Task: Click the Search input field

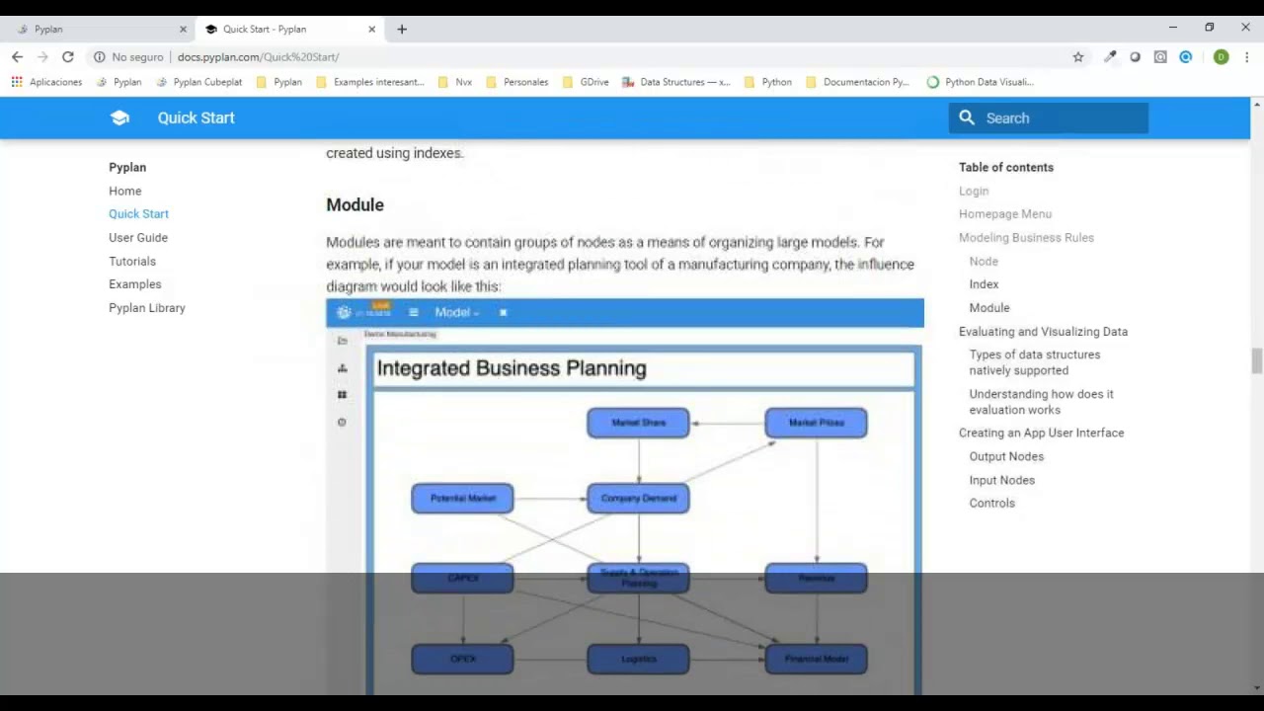Action: click(x=1049, y=118)
